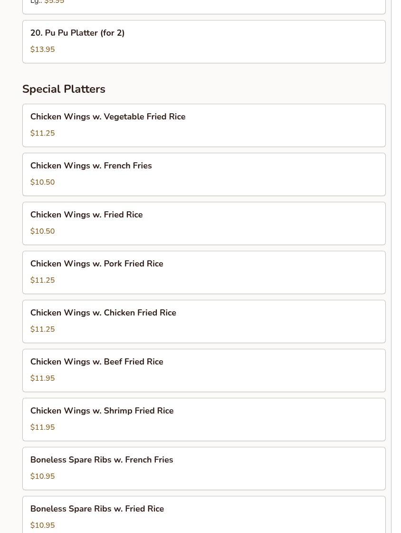This screenshot has height=533, width=401.
Task: Click the Chicken Wings w. Fried Rice title
Action: [x=86, y=215]
